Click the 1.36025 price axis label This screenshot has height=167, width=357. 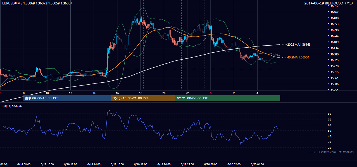click(333, 60)
